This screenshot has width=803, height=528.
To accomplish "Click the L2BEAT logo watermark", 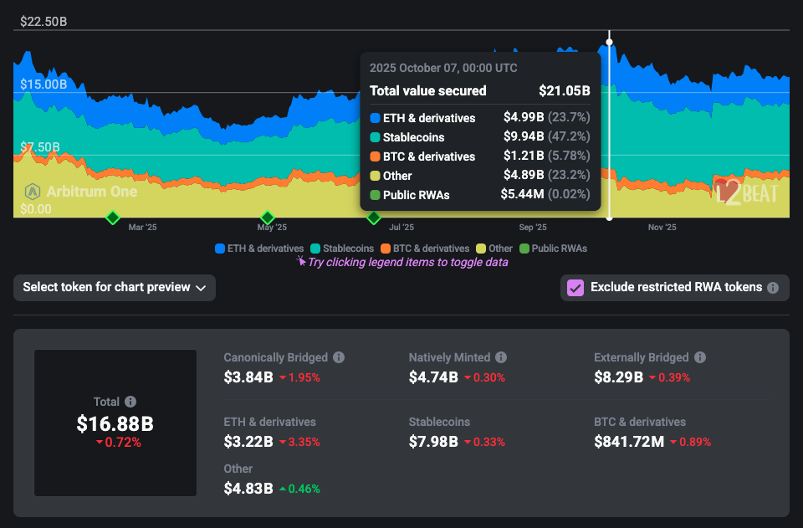I will click(x=745, y=192).
